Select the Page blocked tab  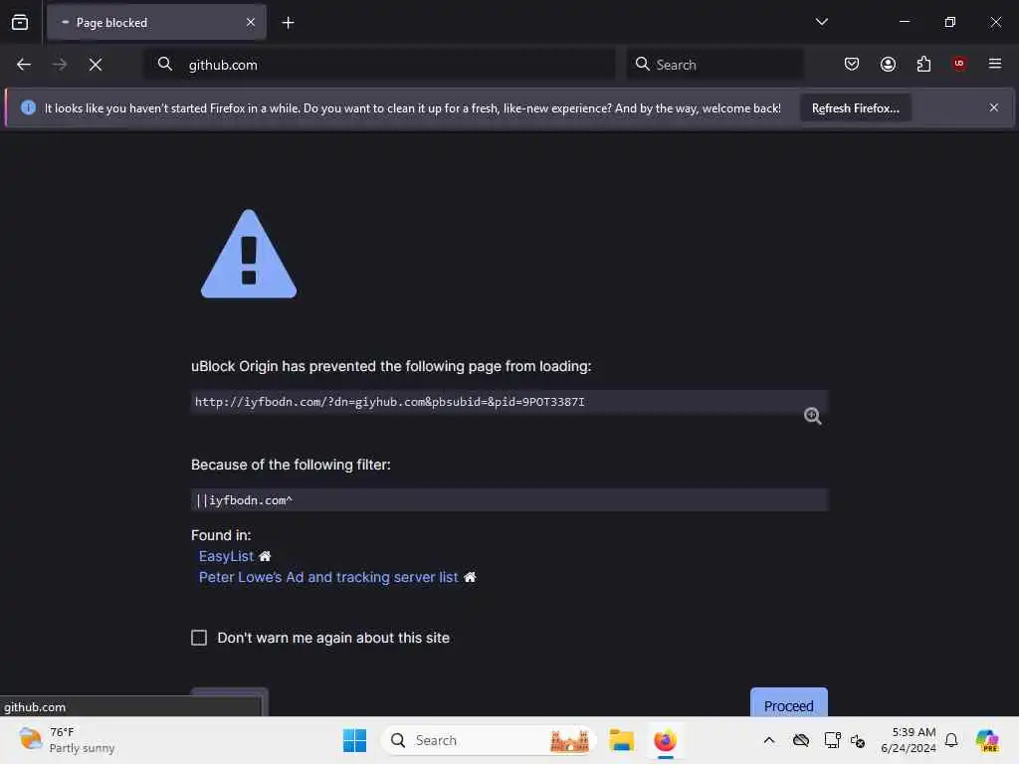click(156, 23)
